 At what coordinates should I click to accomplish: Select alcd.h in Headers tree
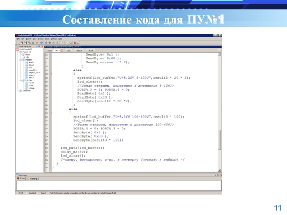coord(31,62)
